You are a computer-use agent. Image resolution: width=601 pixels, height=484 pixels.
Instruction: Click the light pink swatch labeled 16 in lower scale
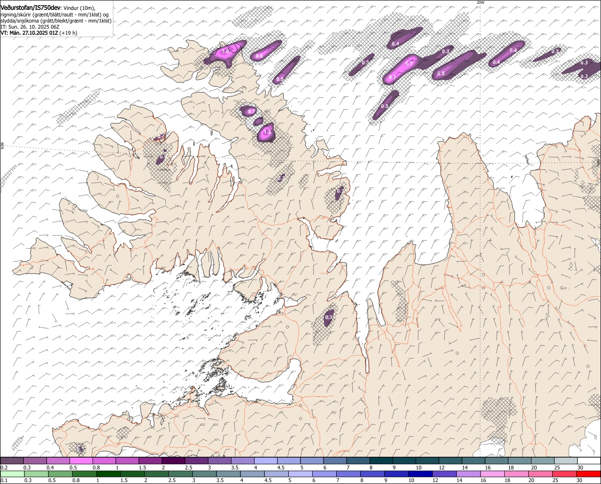493,474
